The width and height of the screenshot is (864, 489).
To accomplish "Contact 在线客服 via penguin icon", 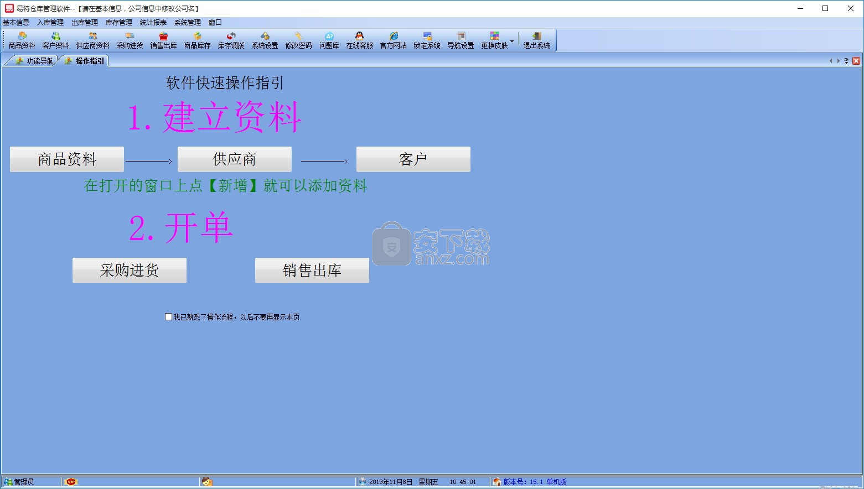I will click(x=360, y=40).
